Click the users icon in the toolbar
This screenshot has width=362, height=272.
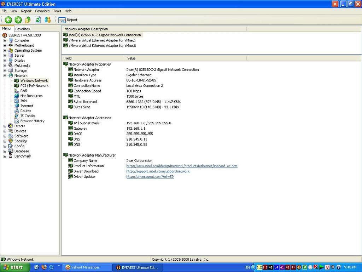click(x=48, y=20)
